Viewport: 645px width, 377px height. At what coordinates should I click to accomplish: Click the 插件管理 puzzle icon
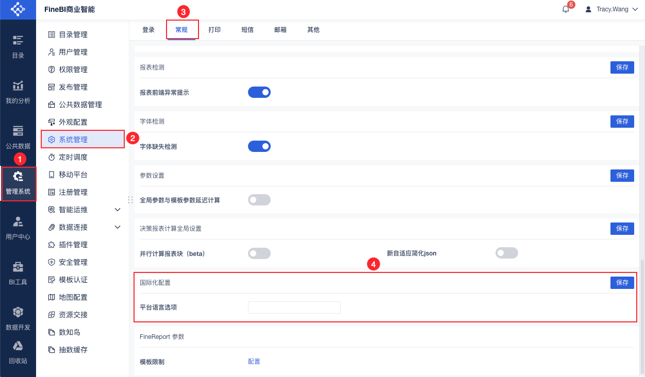51,245
